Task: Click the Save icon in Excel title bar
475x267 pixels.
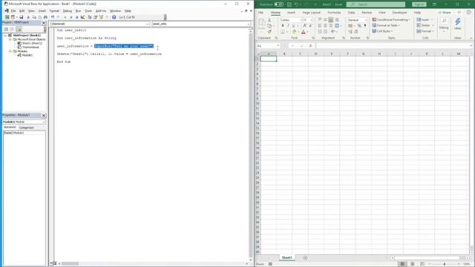Action: [x=289, y=4]
